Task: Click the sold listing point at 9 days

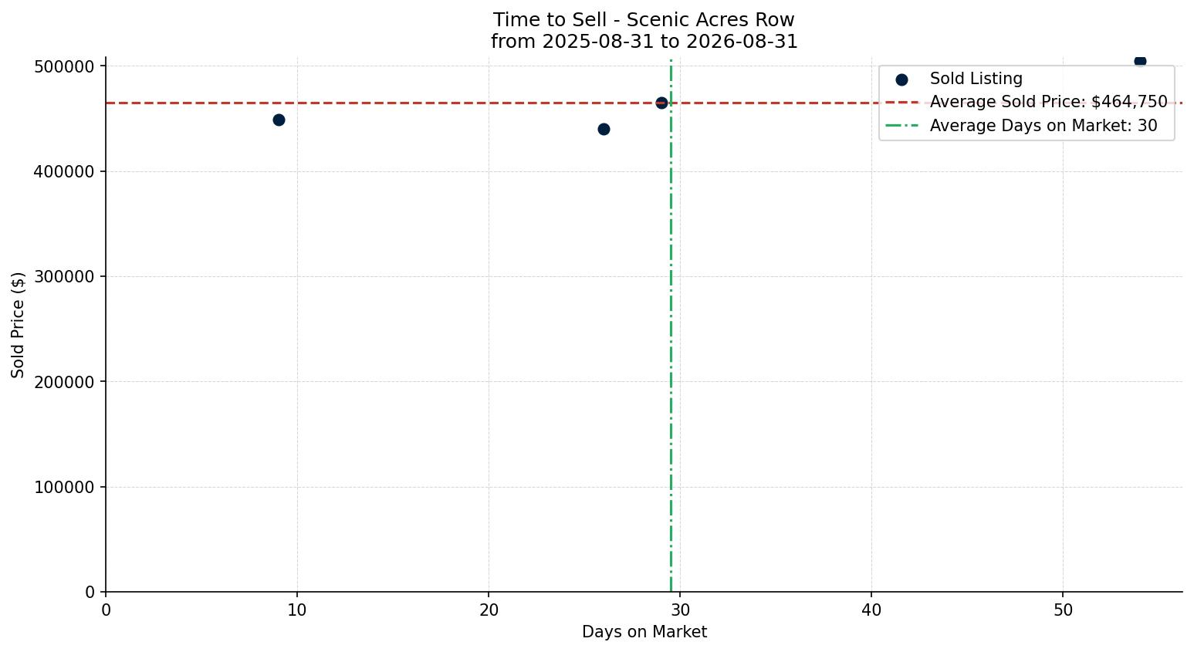Action: tap(279, 120)
